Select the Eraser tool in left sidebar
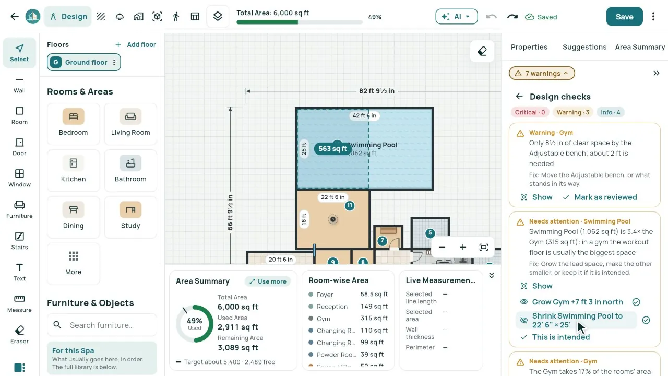This screenshot has height=376, width=668. (x=19, y=335)
